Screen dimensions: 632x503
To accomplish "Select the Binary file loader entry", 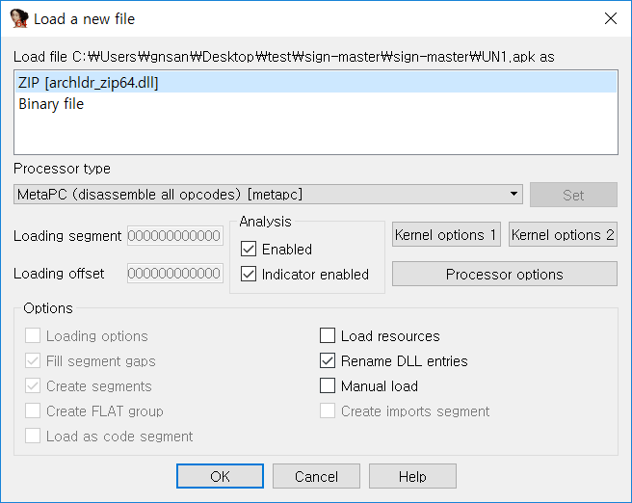I will pyautogui.click(x=316, y=104).
